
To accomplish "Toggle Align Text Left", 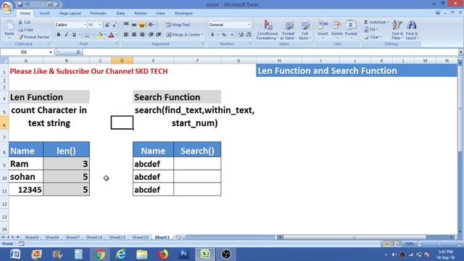I will click(126, 35).
